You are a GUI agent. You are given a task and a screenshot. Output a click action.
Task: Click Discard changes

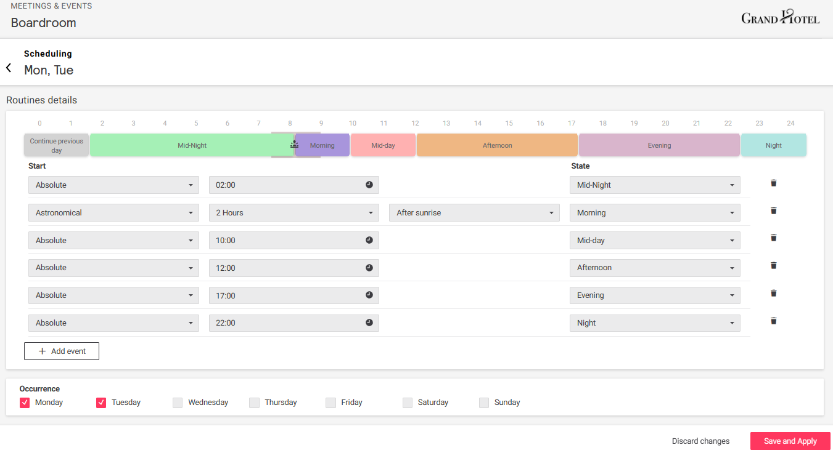pyautogui.click(x=700, y=441)
